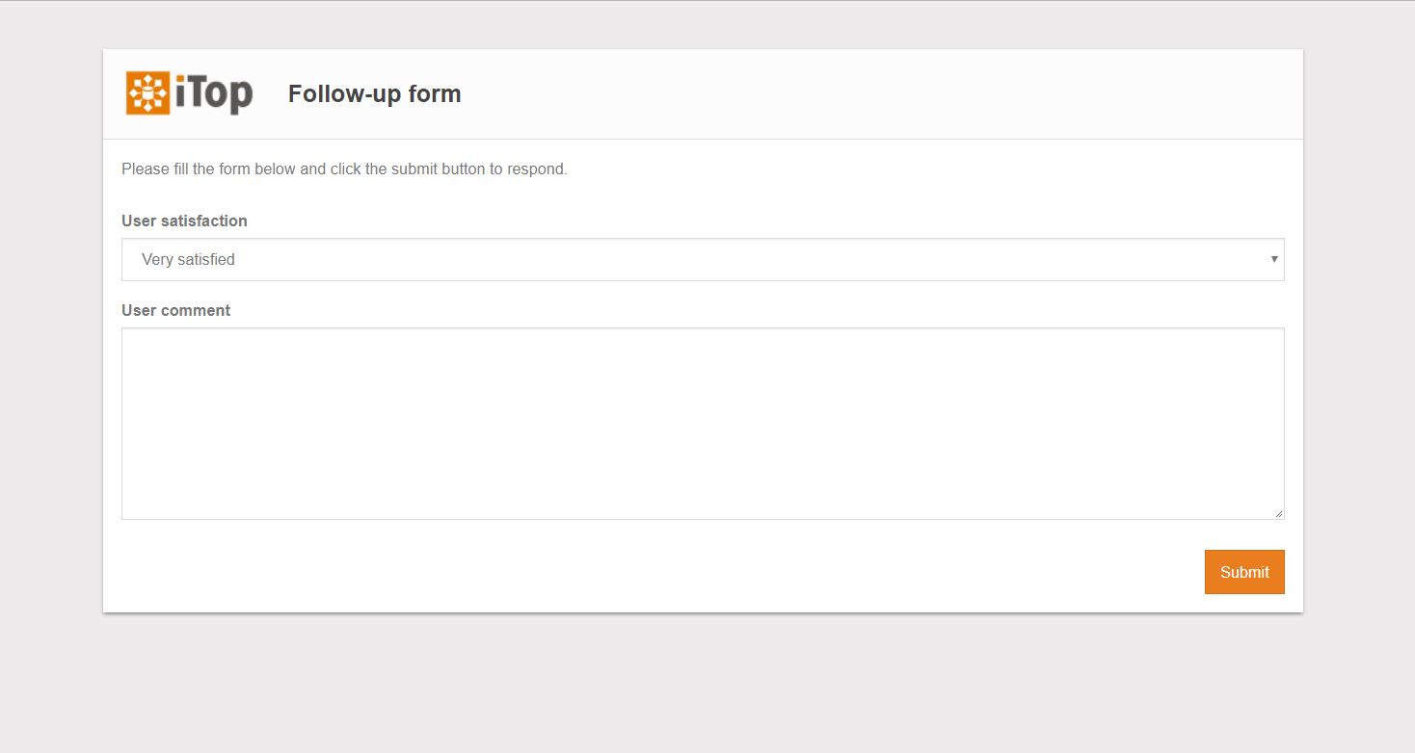Screen dimensions: 1415x753
Task: Click the 'Follow-up form' heading
Action: pos(374,94)
